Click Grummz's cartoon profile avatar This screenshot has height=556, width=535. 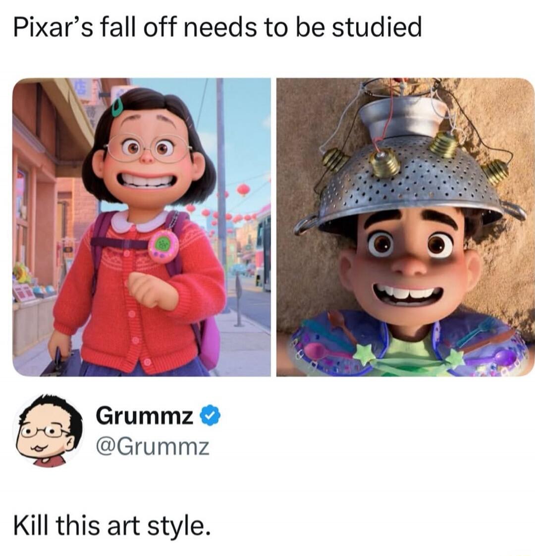48,430
